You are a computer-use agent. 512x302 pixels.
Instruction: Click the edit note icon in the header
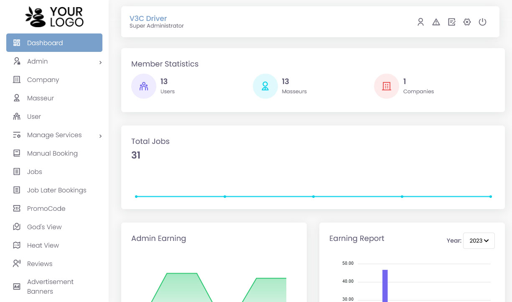(x=451, y=22)
